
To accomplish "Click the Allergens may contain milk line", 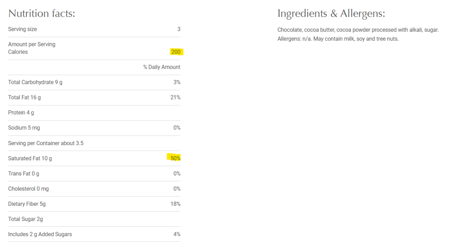I will click(338, 39).
